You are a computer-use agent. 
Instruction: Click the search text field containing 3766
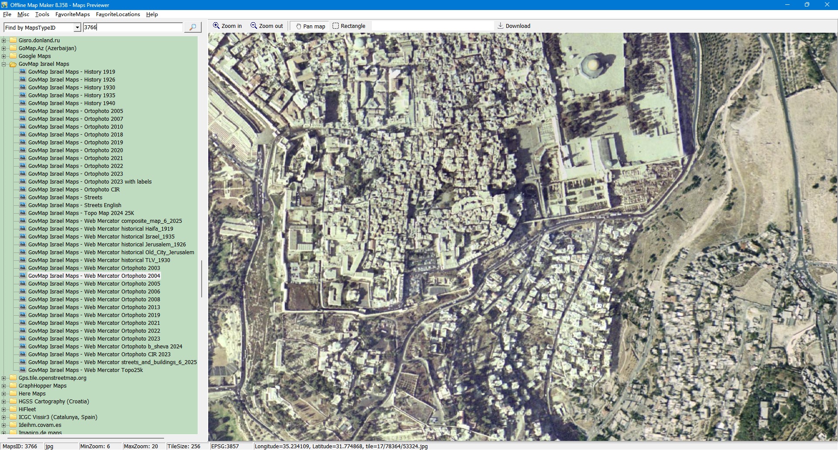[133, 27]
